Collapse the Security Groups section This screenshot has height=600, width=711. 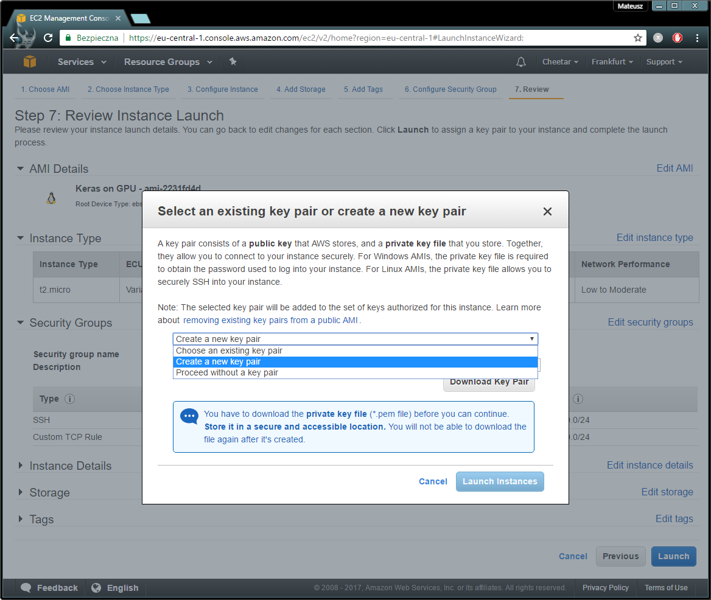20,323
